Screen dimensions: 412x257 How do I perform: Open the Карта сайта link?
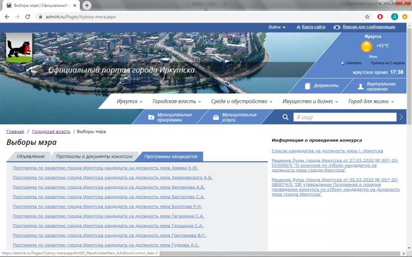[314, 27]
